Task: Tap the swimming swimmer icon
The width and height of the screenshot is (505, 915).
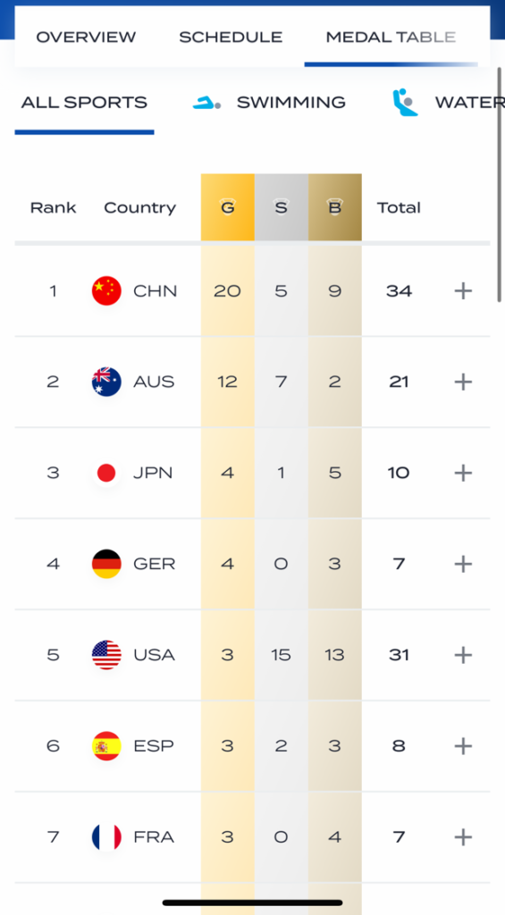Action: coord(206,104)
